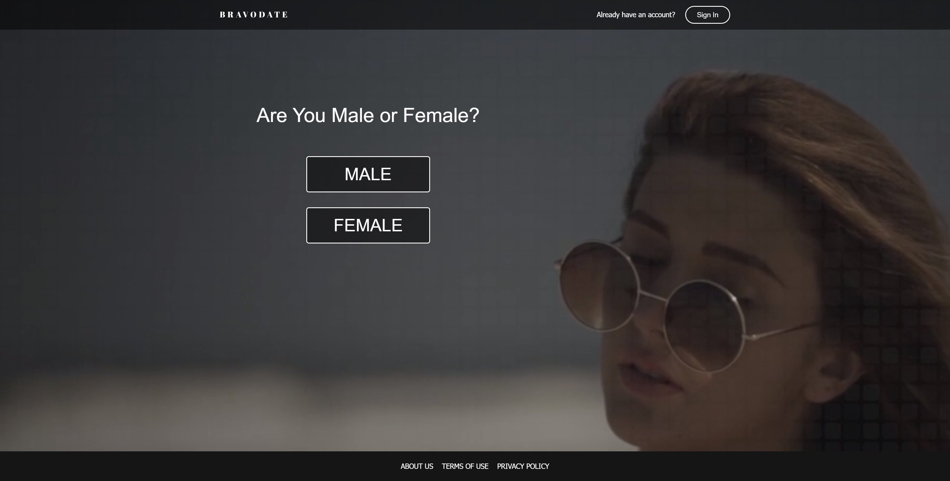
Task: Click the BRAVODATE logo
Action: pos(254,15)
